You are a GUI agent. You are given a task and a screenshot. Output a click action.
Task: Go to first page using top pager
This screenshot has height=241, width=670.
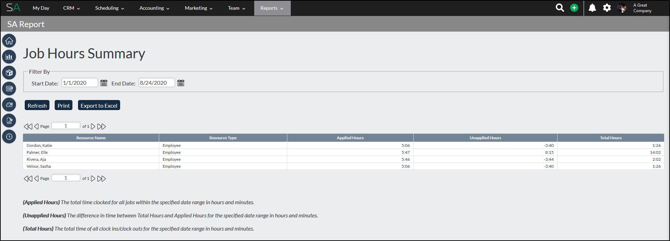point(28,126)
